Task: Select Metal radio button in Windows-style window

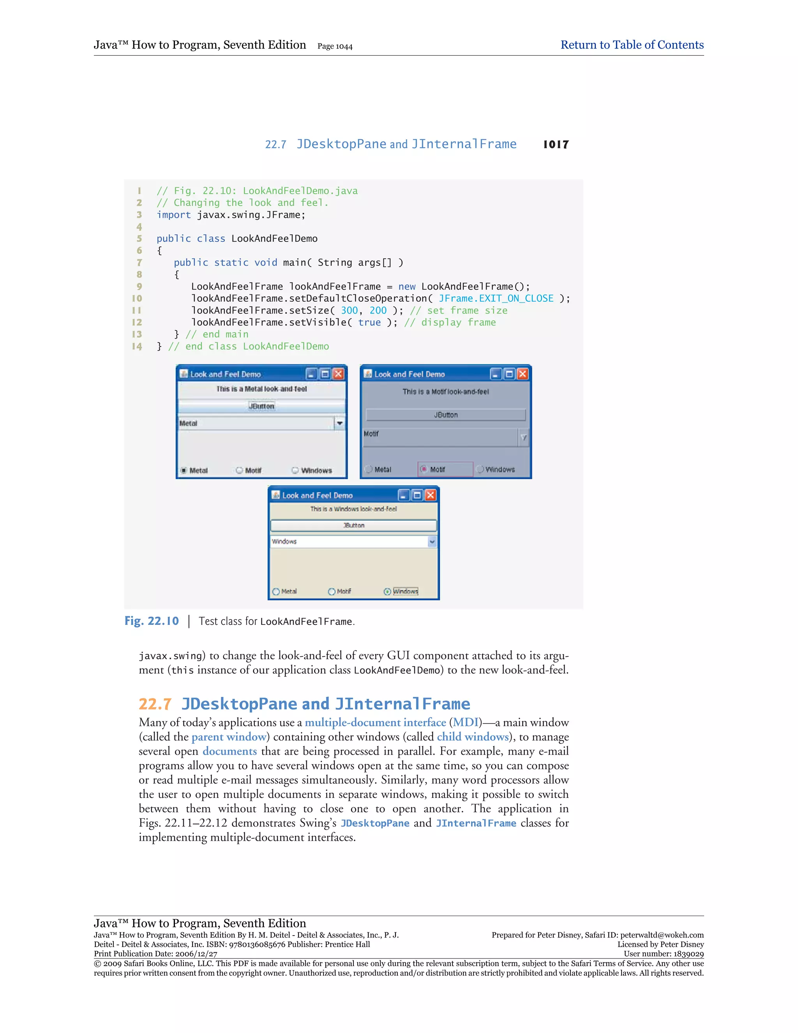Action: point(276,591)
